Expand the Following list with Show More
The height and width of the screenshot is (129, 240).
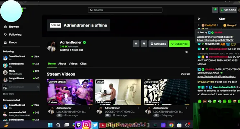point(8,94)
